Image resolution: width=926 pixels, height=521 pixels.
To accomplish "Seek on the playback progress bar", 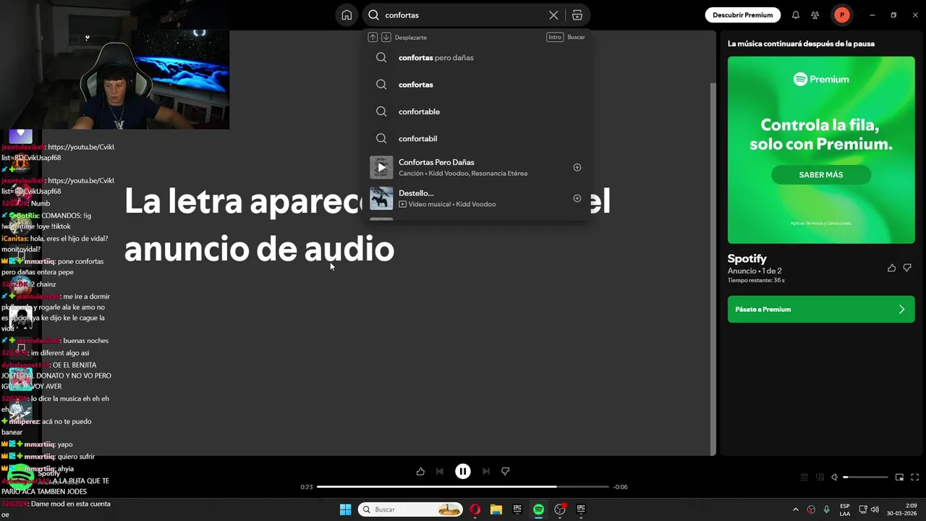I will point(463,487).
